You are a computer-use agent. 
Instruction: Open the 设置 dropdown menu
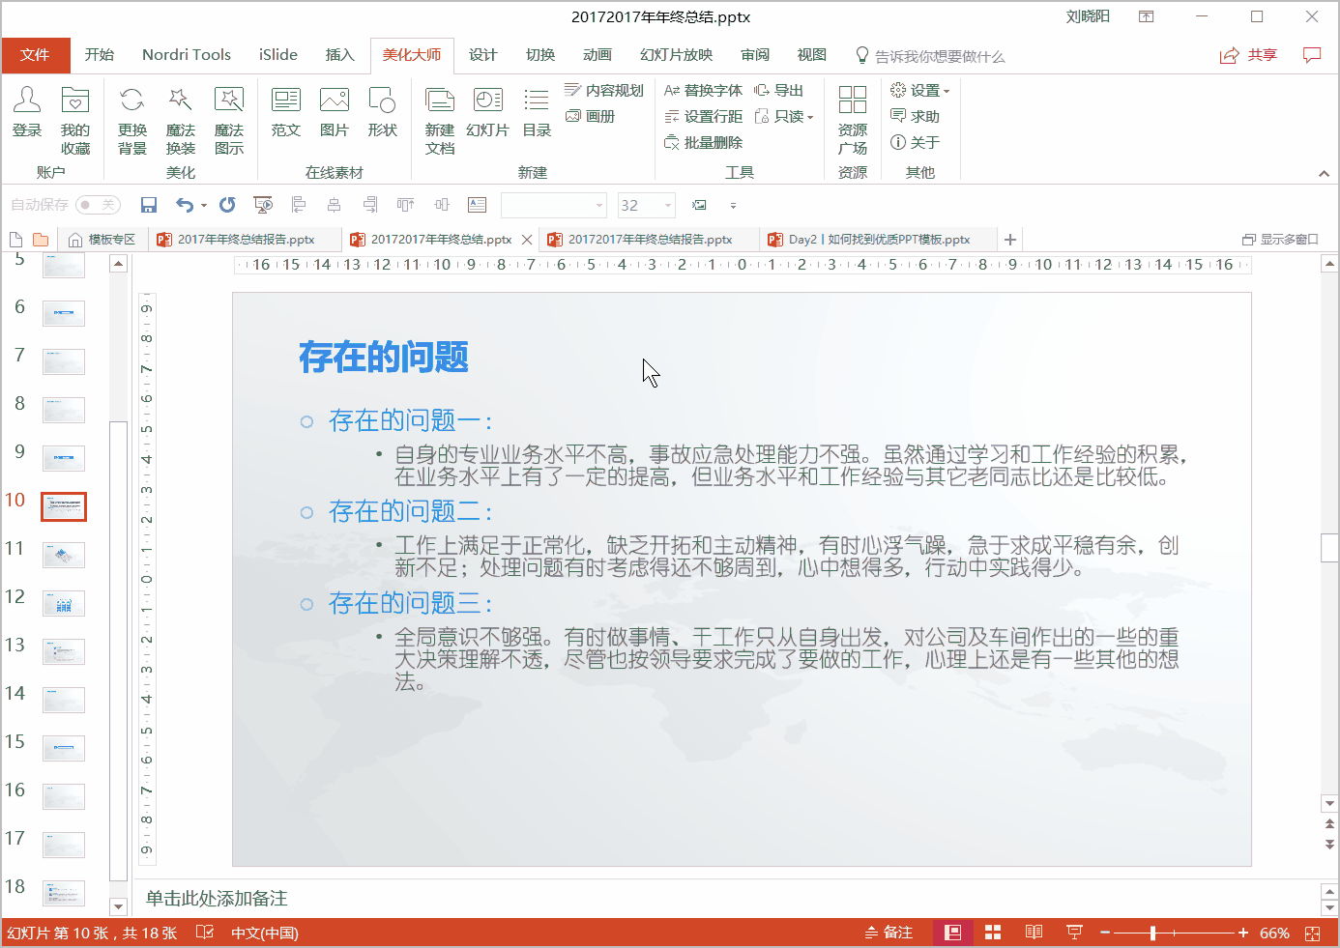click(919, 90)
